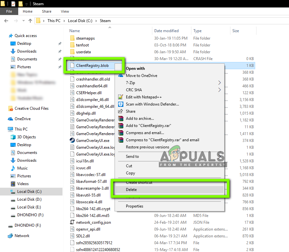Click the Back navigation arrow
The image size is (289, 252).
(6, 21)
